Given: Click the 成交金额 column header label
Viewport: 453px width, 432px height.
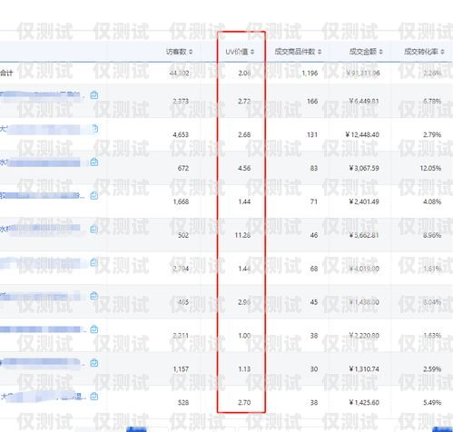Looking at the screenshot, I should tap(363, 52).
